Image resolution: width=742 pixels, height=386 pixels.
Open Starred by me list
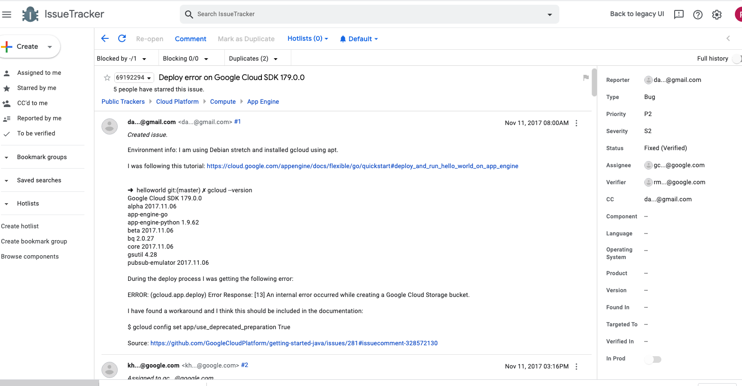(x=37, y=88)
